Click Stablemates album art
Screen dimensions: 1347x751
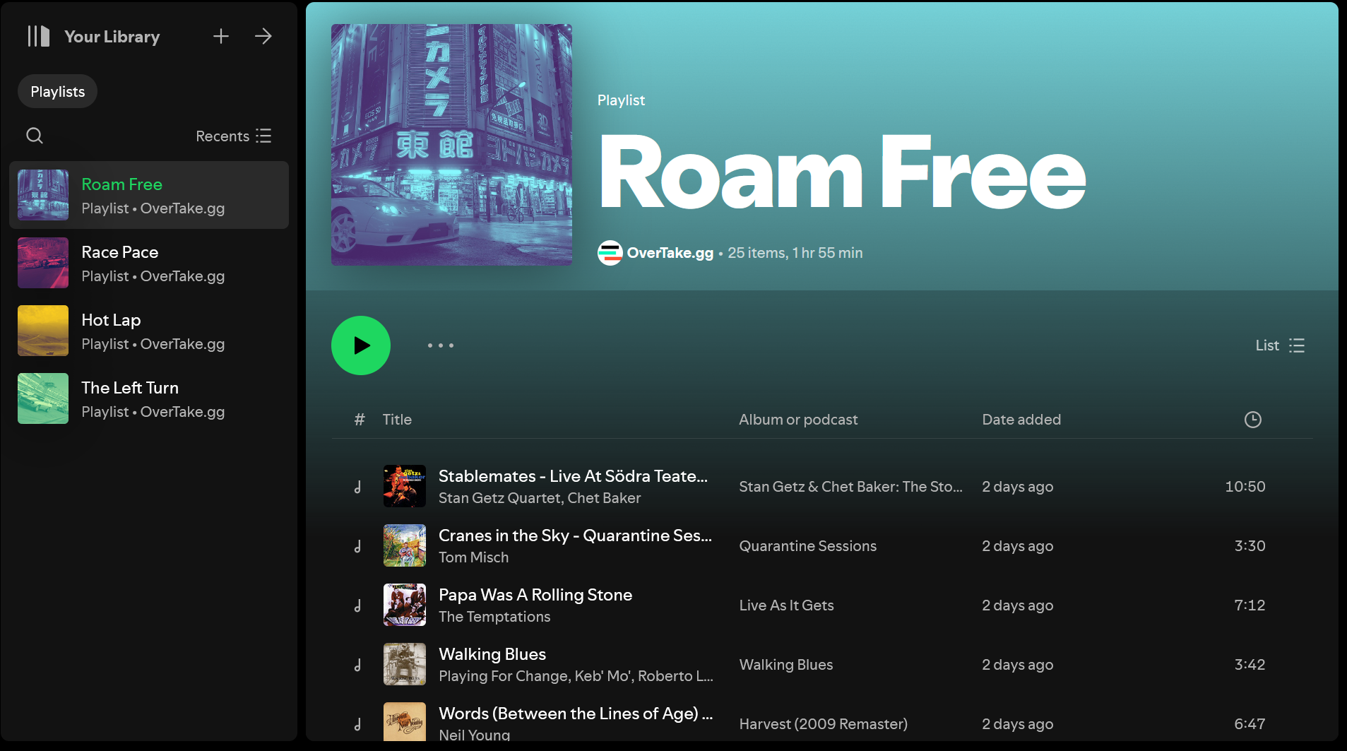pos(405,486)
